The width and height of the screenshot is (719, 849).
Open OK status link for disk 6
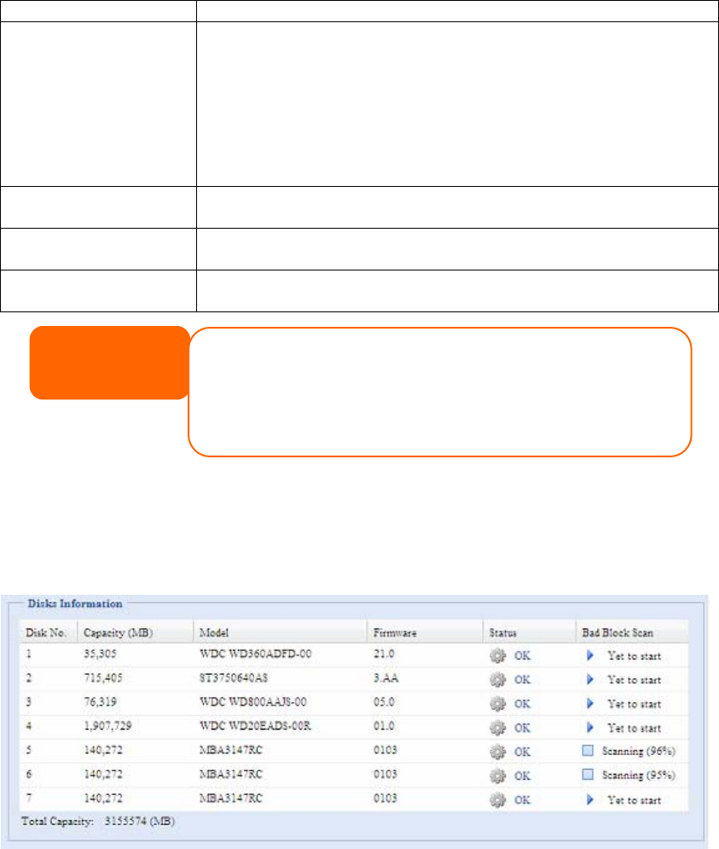coord(523,776)
